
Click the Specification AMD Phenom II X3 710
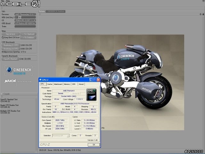(75, 104)
